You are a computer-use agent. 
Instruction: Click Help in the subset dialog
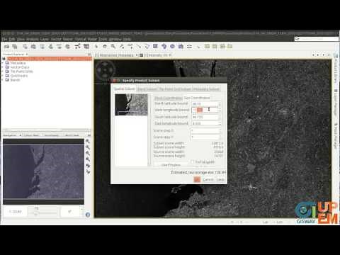[221, 180]
